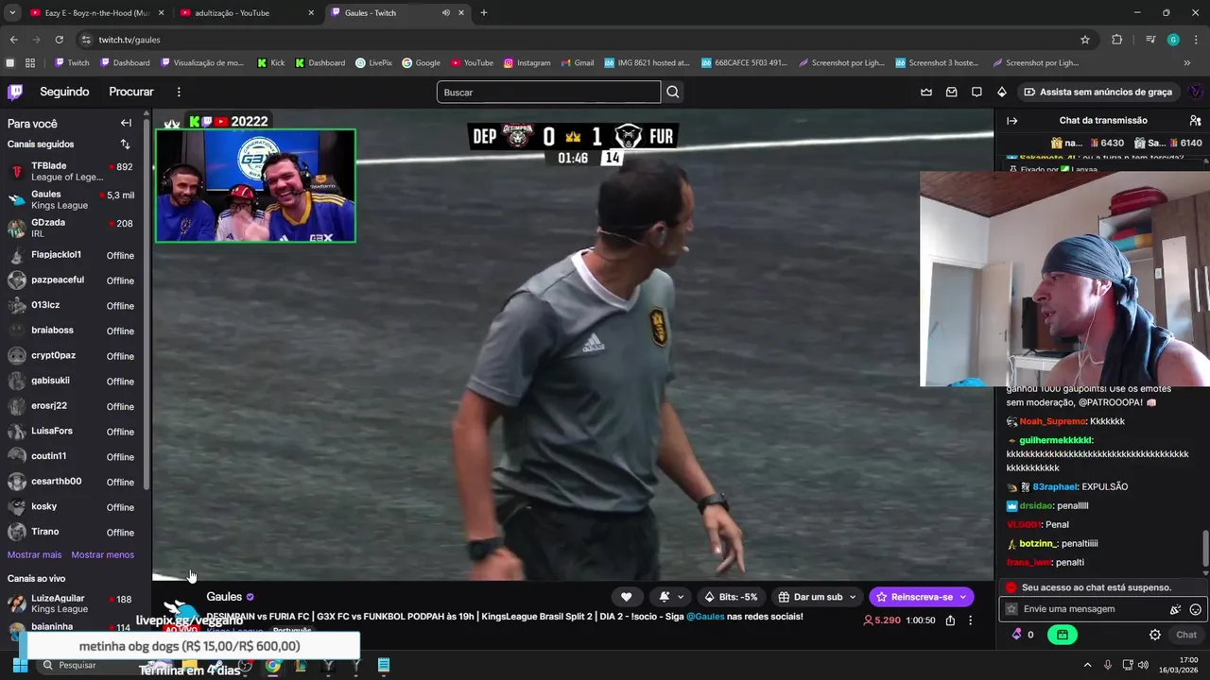This screenshot has width=1210, height=680.
Task: Collapse the Para você sidebar
Action: point(126,123)
